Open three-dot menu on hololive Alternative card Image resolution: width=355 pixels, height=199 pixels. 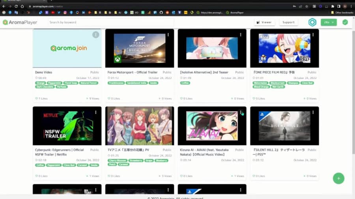click(x=241, y=35)
